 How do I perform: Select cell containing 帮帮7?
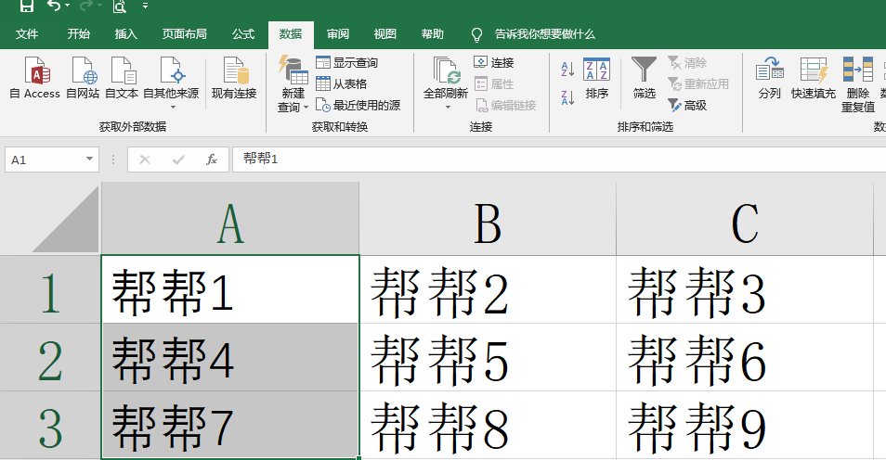coord(230,425)
